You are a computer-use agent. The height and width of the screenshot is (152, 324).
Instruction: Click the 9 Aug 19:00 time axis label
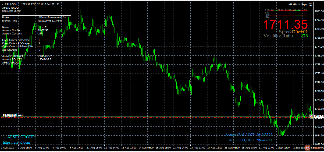pos(77,148)
